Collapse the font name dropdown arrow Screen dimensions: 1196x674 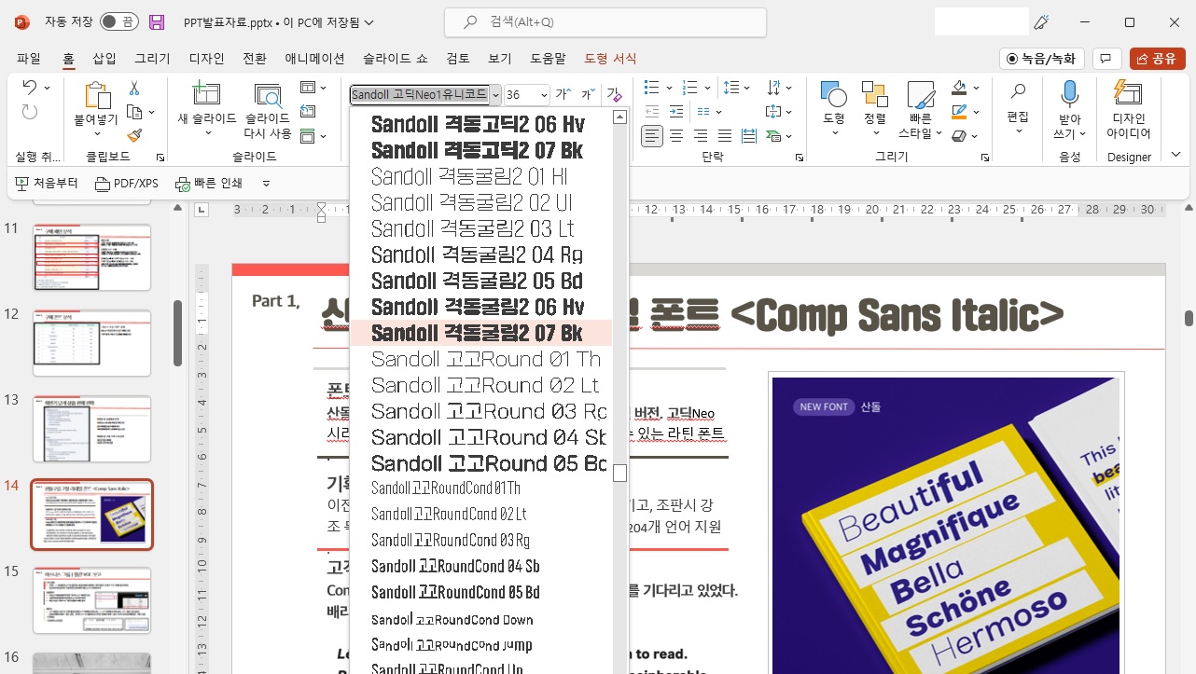(495, 94)
